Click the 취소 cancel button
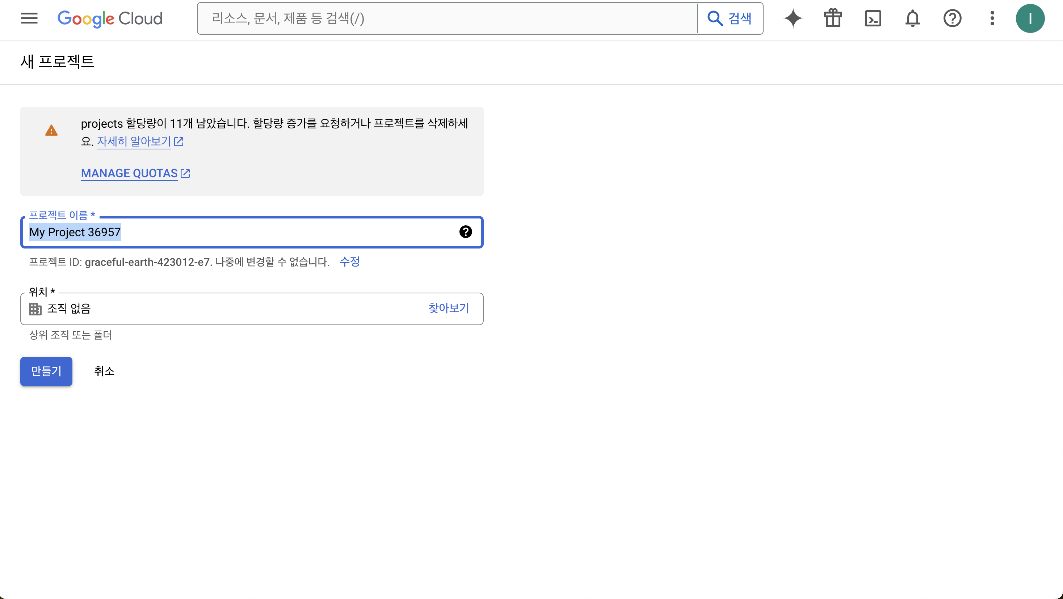The image size is (1063, 599). pos(104,371)
